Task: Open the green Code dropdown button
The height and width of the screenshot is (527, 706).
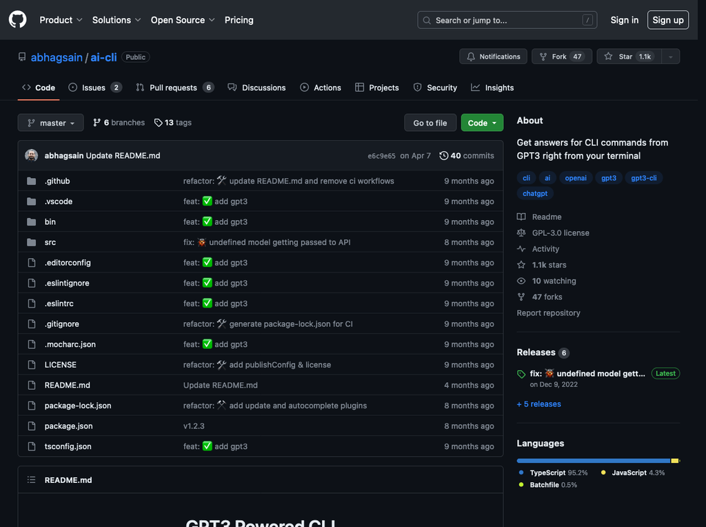Action: tap(482, 123)
